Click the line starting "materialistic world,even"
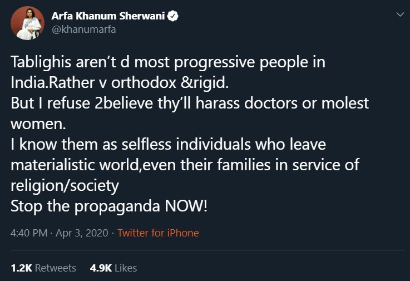410x281 pixels. 185,165
